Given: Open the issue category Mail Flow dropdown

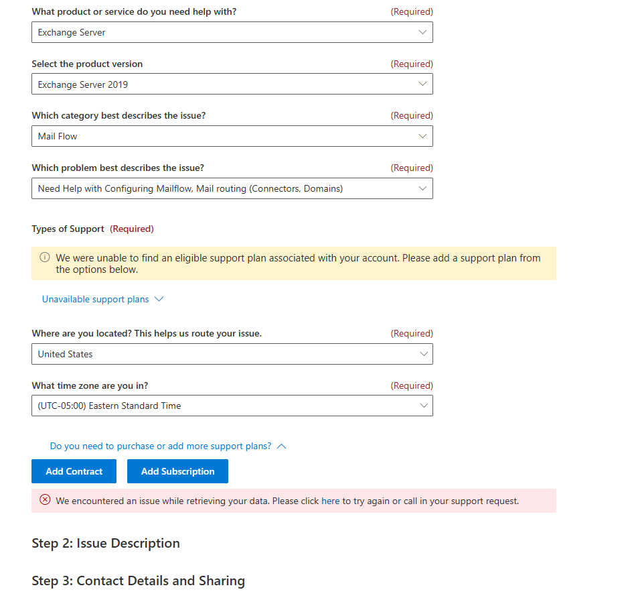Looking at the screenshot, I should pos(232,136).
